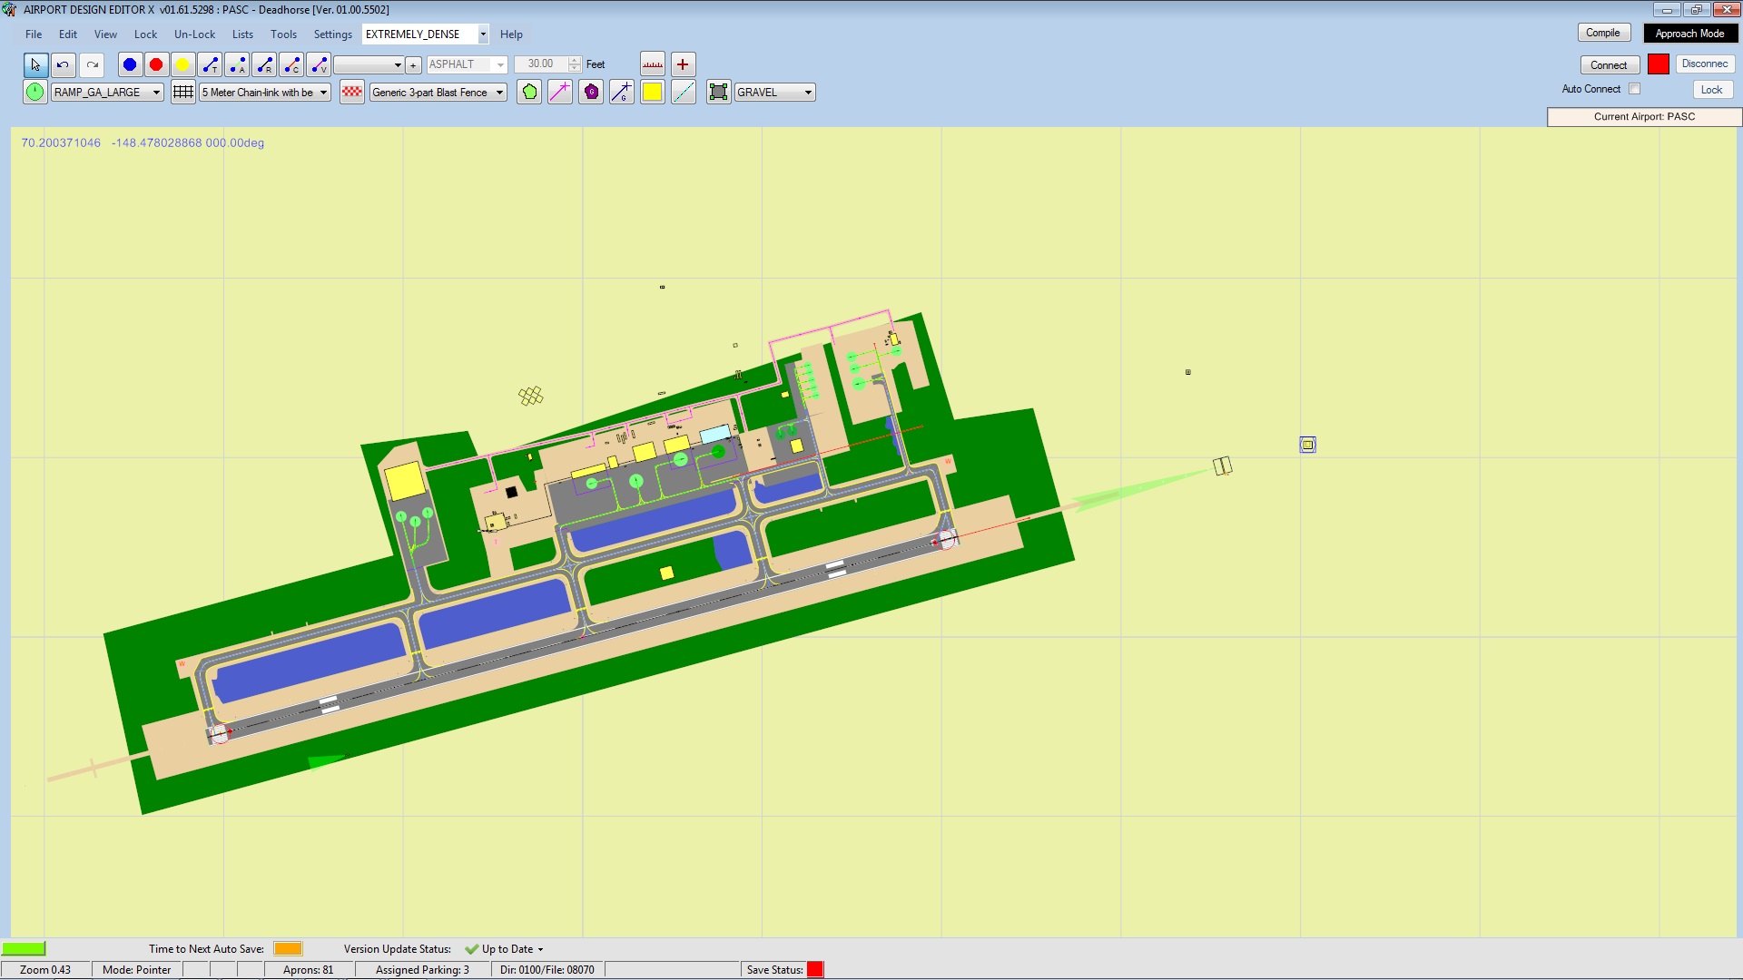
Task: Click the Approach Mode button
Action: click(x=1689, y=34)
